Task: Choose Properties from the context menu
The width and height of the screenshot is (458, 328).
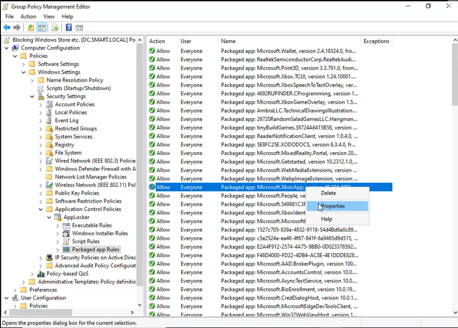Action: pyautogui.click(x=337, y=206)
